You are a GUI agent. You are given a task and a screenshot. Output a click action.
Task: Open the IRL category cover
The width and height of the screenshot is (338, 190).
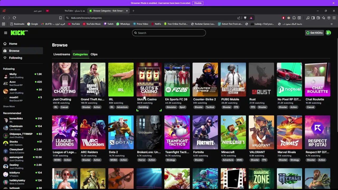pos(121,79)
